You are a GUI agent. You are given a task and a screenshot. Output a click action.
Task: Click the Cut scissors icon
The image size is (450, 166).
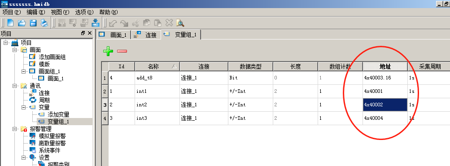[135, 23]
